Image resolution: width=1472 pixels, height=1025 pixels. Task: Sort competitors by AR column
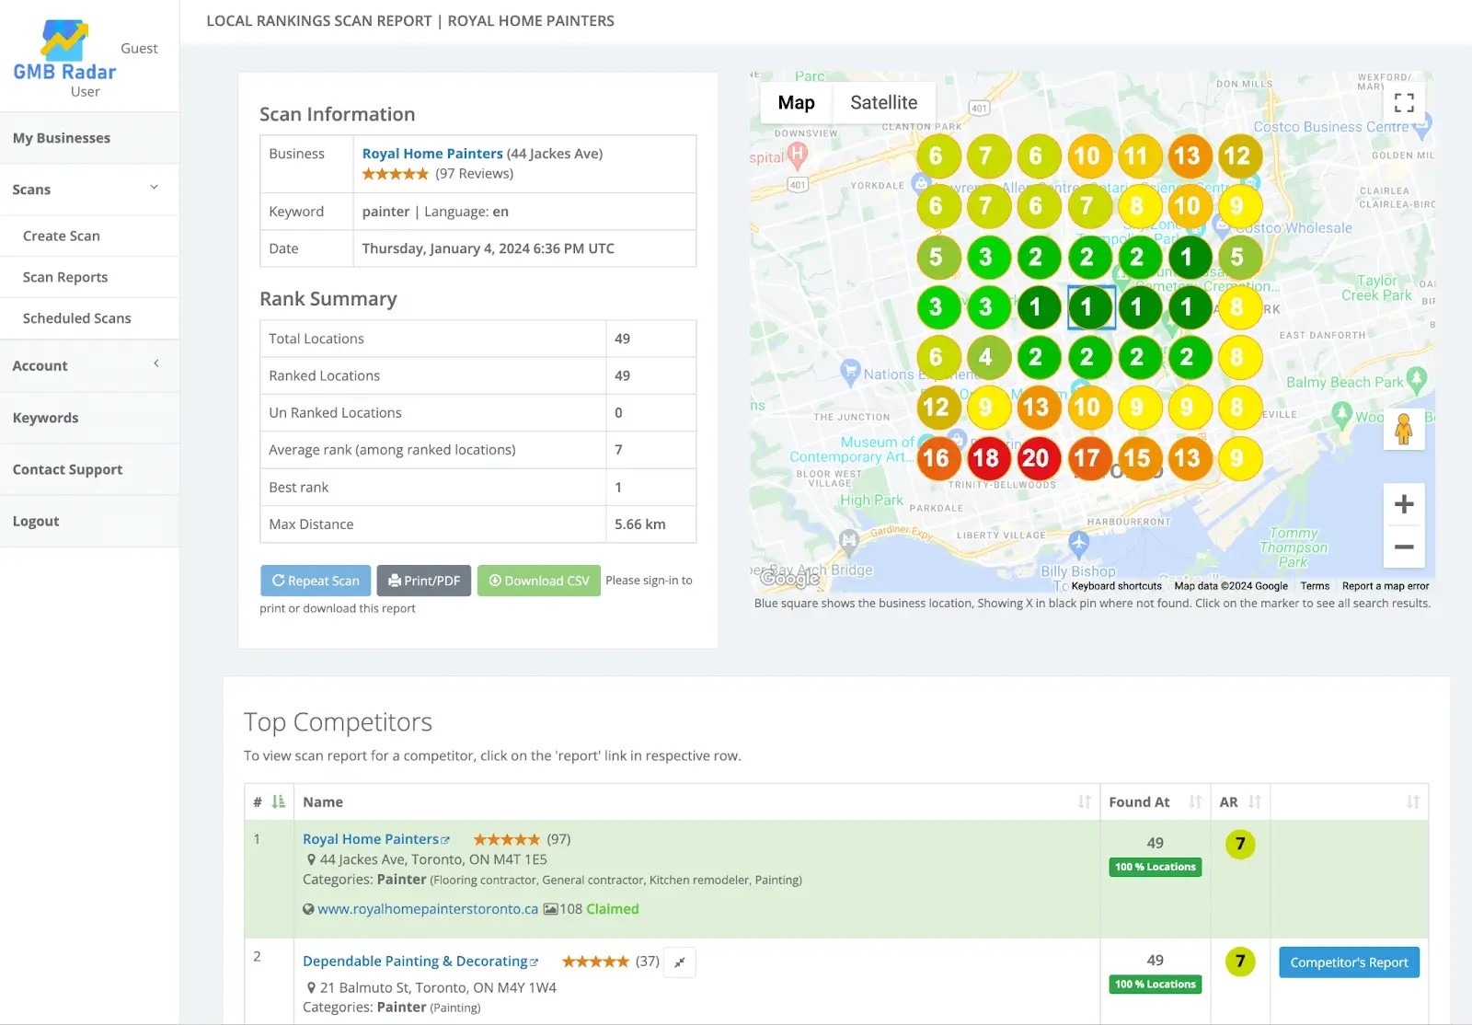pos(1255,802)
